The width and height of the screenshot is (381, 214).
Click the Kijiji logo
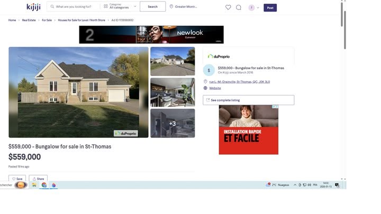[x=33, y=7]
